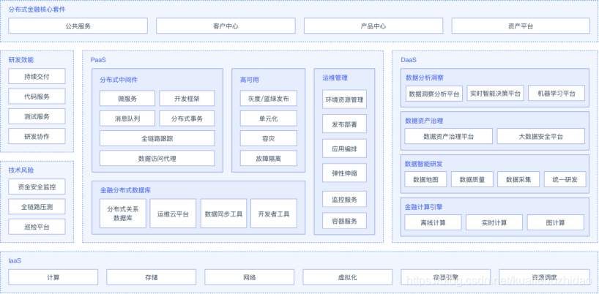Open the 应用编排 box
This screenshot has width=599, height=294.
click(345, 148)
